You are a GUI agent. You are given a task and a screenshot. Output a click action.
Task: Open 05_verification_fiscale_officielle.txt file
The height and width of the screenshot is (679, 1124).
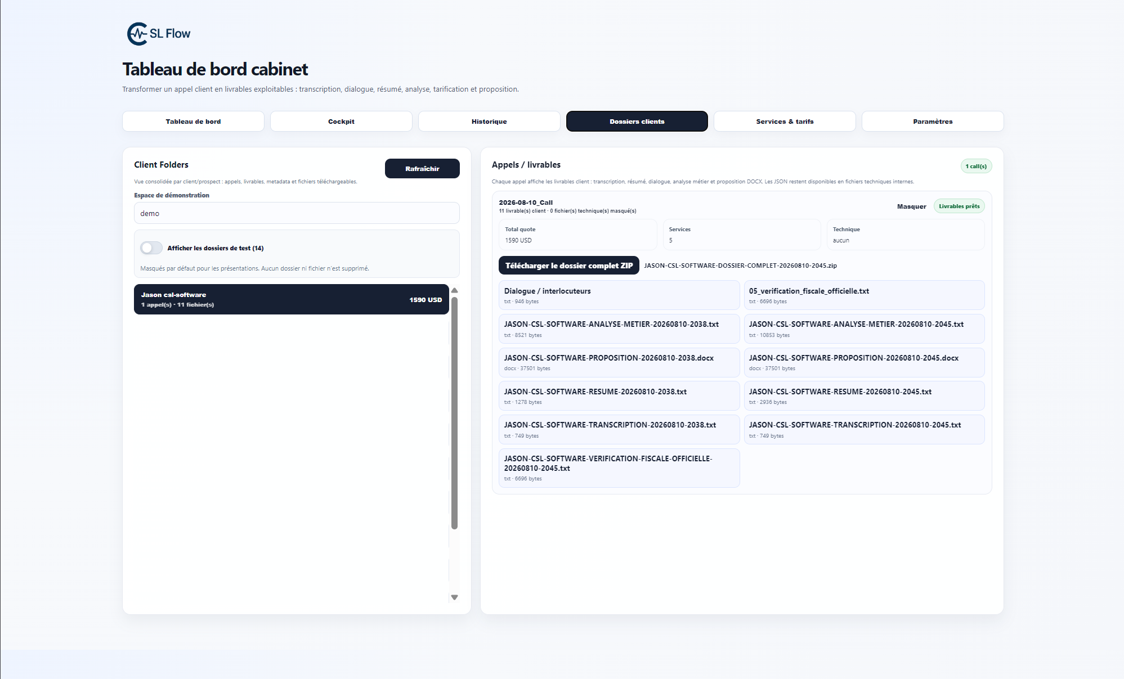pyautogui.click(x=864, y=295)
